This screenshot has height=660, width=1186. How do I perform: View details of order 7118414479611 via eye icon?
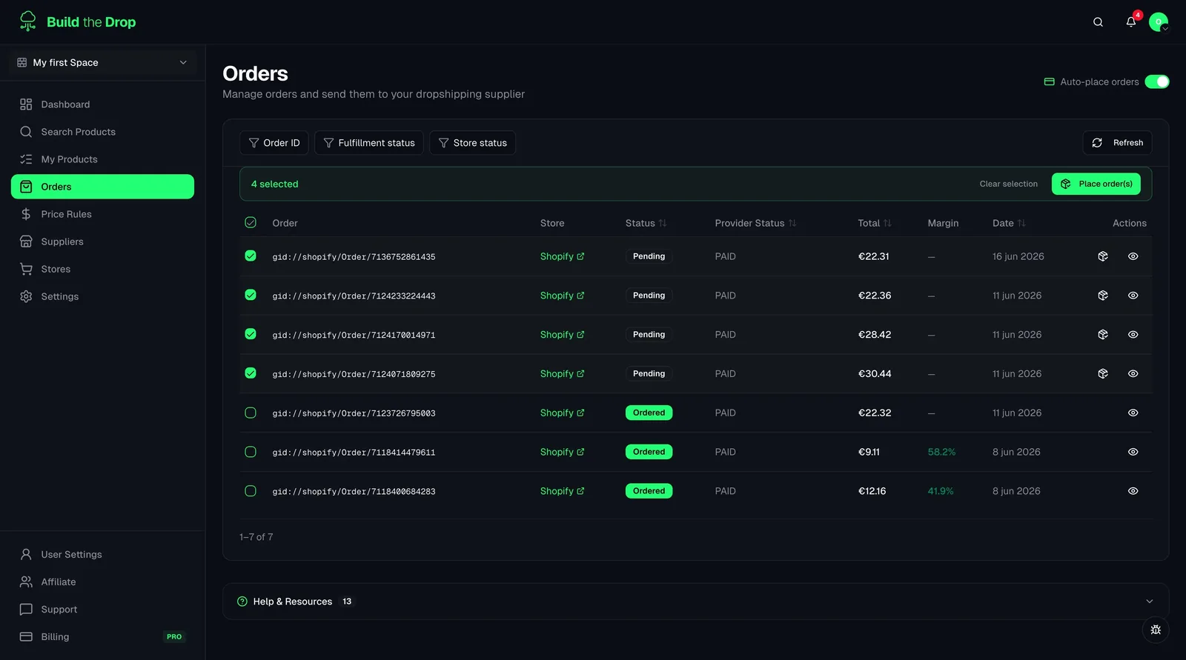pos(1133,452)
